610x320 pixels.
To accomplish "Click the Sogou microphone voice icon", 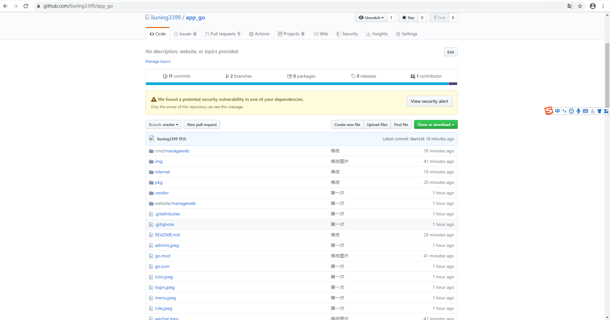I will pyautogui.click(x=578, y=111).
